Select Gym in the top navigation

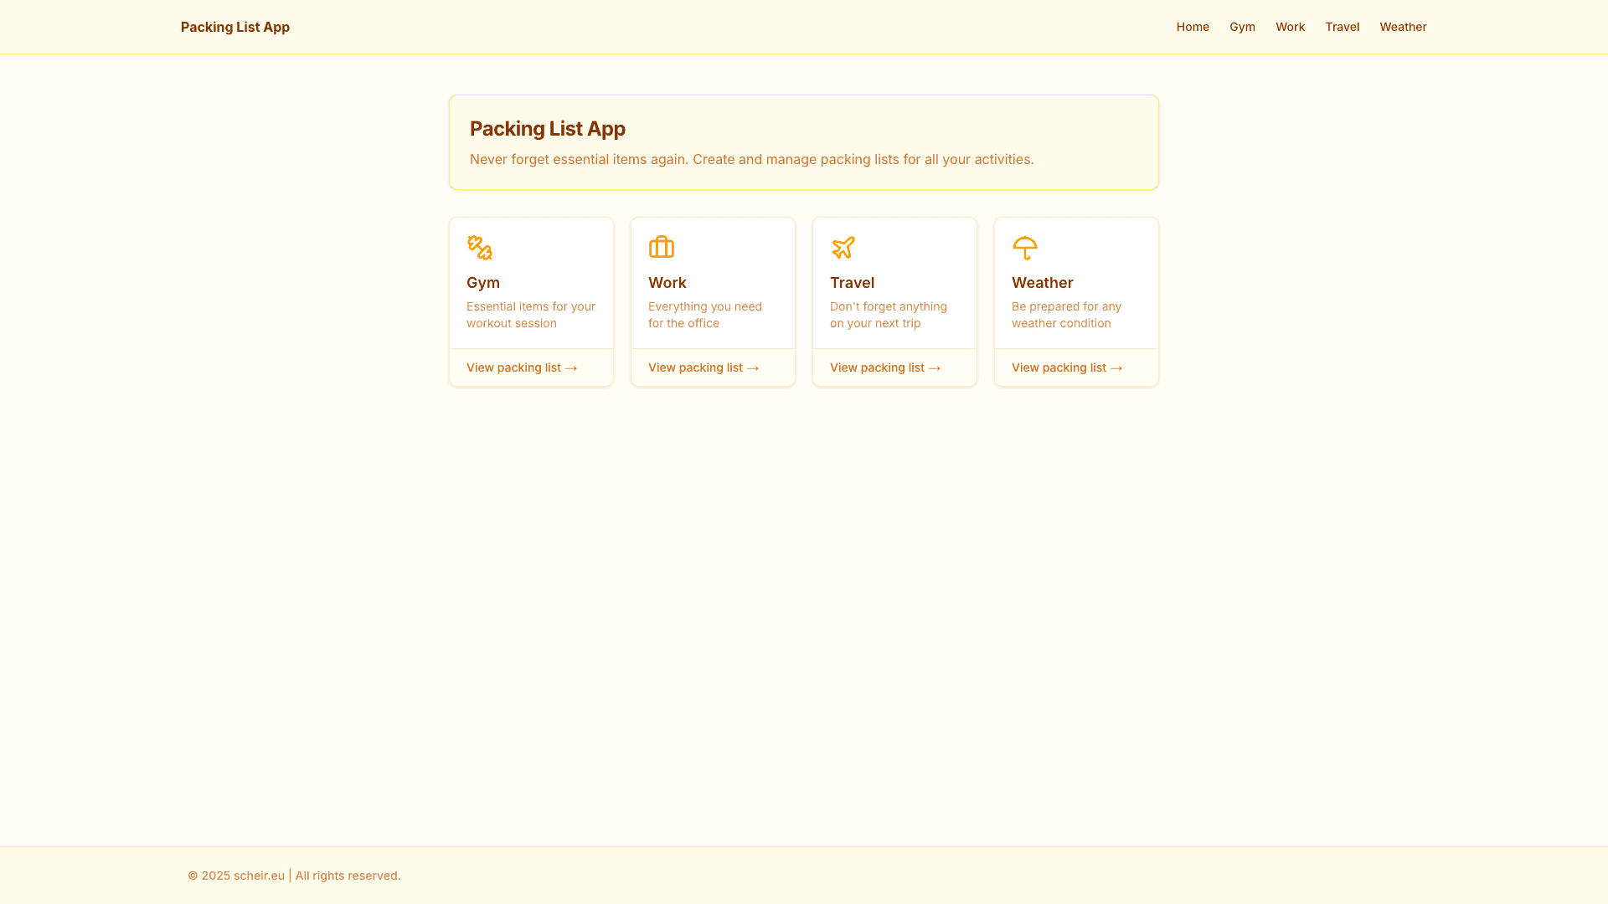[x=1242, y=27]
